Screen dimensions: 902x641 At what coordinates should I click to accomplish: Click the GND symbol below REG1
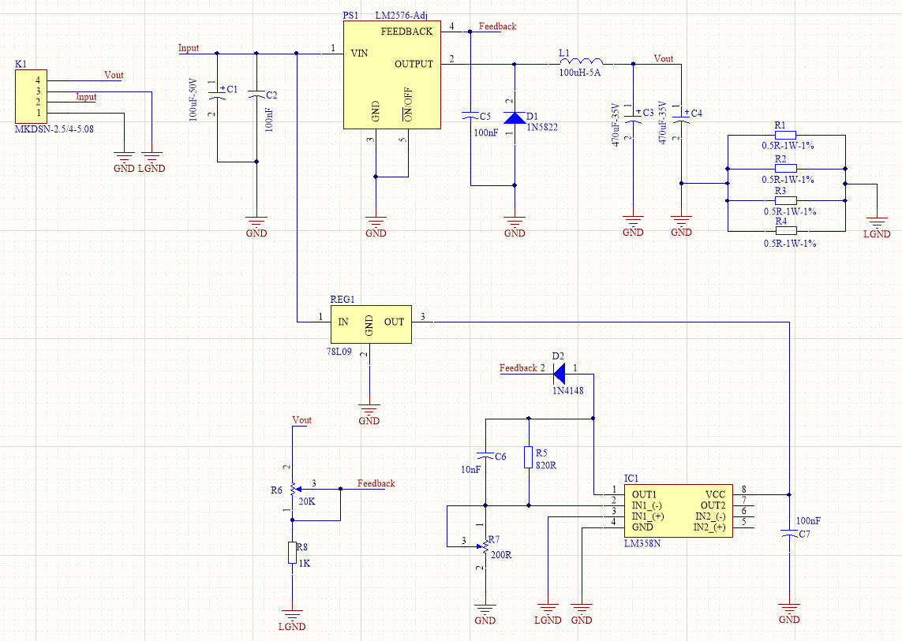coord(369,414)
